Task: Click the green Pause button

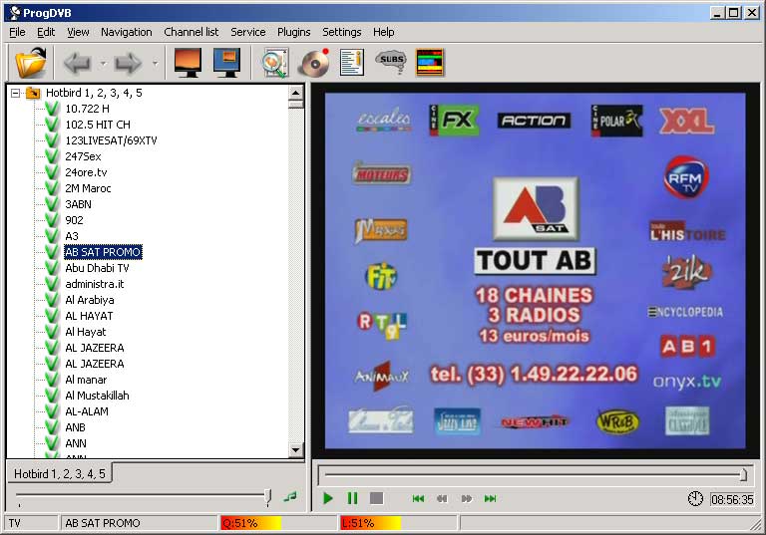Action: point(352,499)
